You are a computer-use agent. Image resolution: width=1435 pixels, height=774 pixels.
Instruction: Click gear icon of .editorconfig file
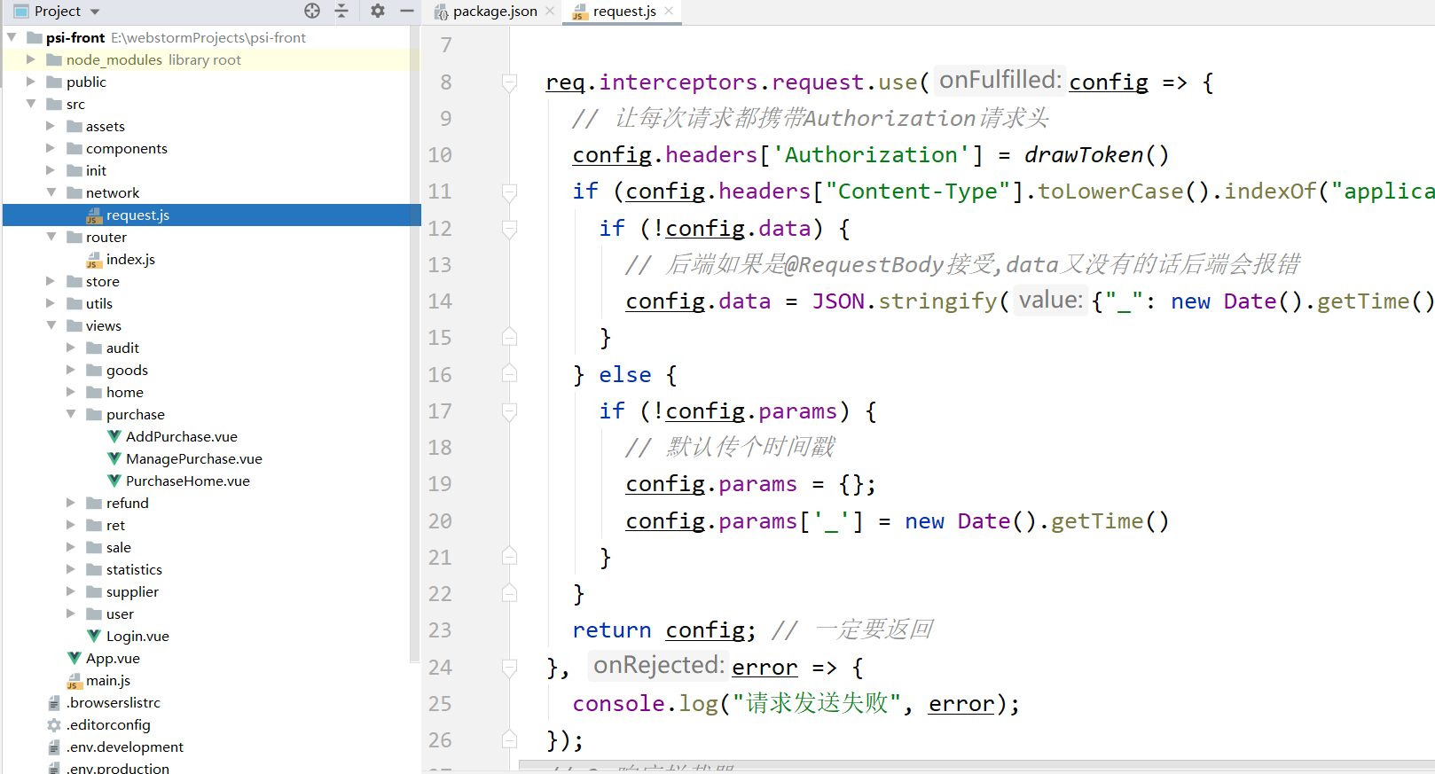tap(54, 724)
